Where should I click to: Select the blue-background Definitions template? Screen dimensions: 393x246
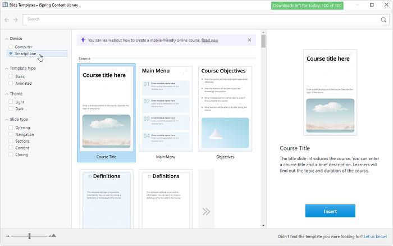[107, 199]
